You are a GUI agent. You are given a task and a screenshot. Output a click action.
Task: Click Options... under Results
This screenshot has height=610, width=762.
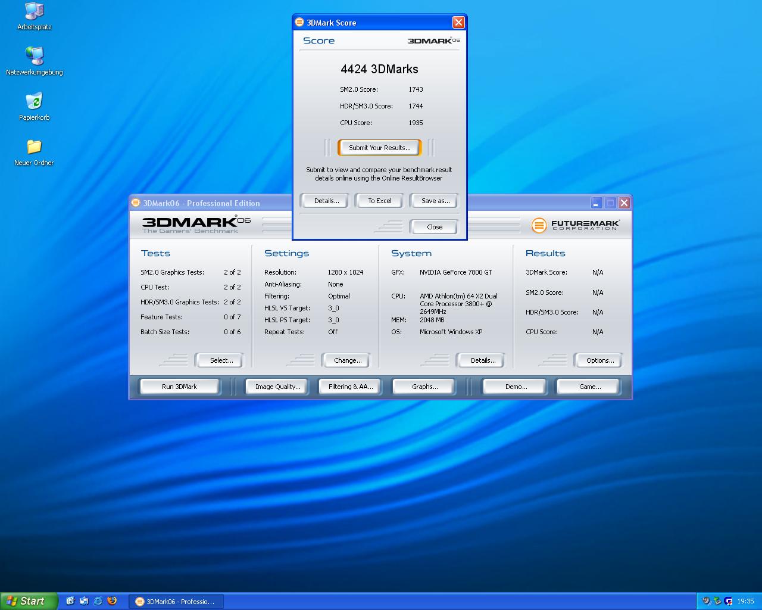(599, 360)
